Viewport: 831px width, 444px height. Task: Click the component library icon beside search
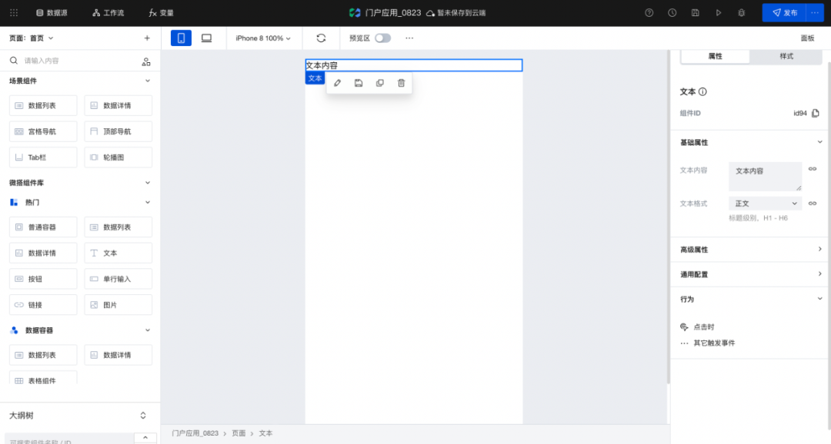(145, 61)
